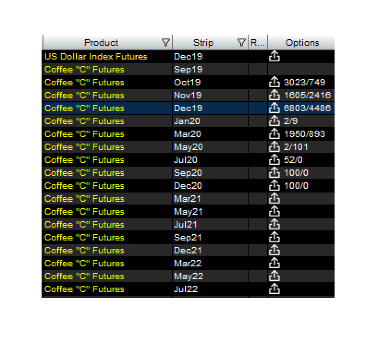Open options icon for Coffee Mar20

coord(274,134)
